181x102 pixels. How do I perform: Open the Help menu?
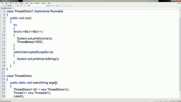click(49, 3)
